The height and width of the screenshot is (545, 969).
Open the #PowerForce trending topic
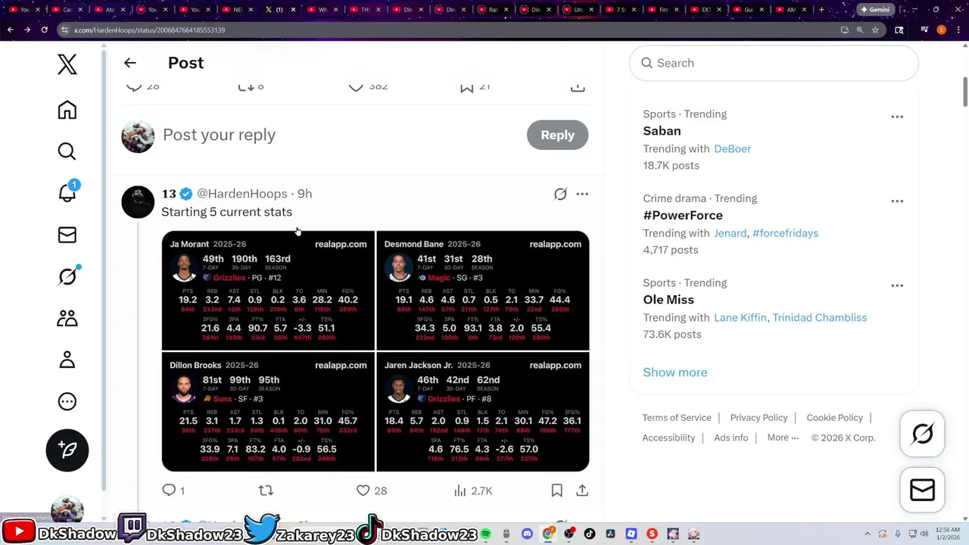pos(683,215)
